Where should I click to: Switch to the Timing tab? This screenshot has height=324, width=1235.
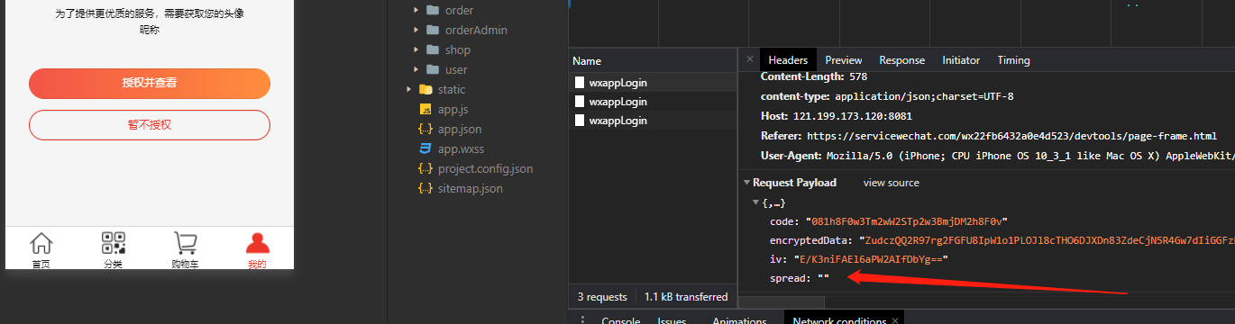point(1013,60)
